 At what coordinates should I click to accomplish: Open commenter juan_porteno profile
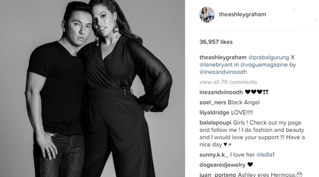tap(218, 174)
